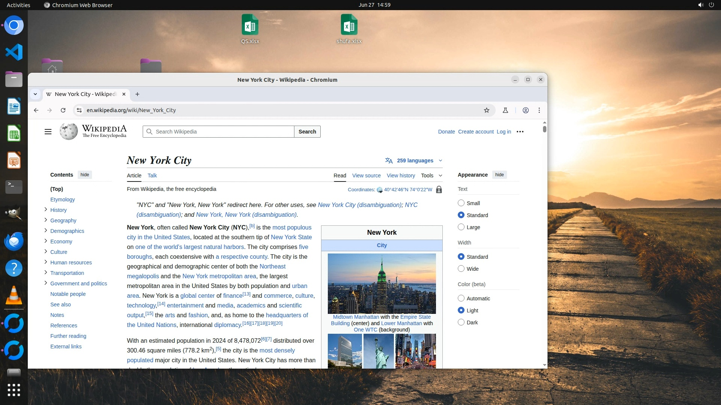Screen dimensions: 721x405
Task: Set text size to Large
Action: (461, 227)
